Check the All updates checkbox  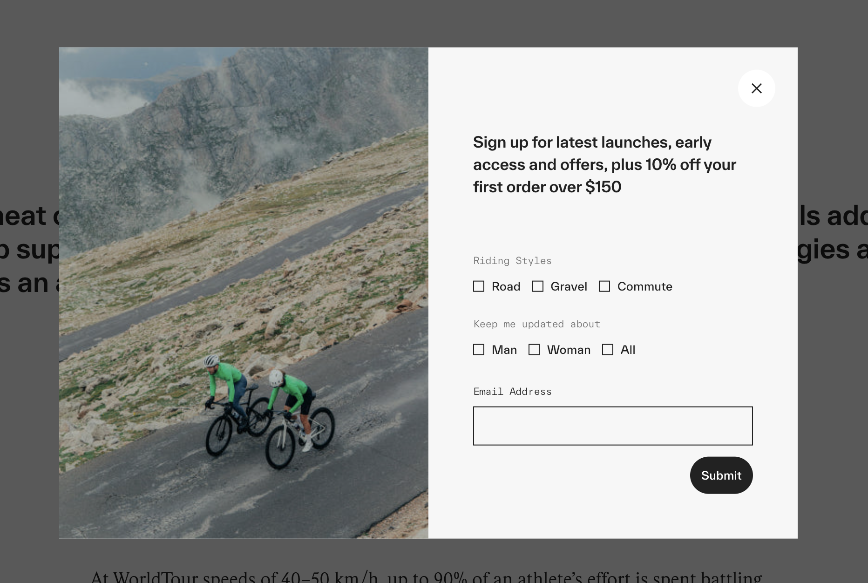(x=608, y=350)
